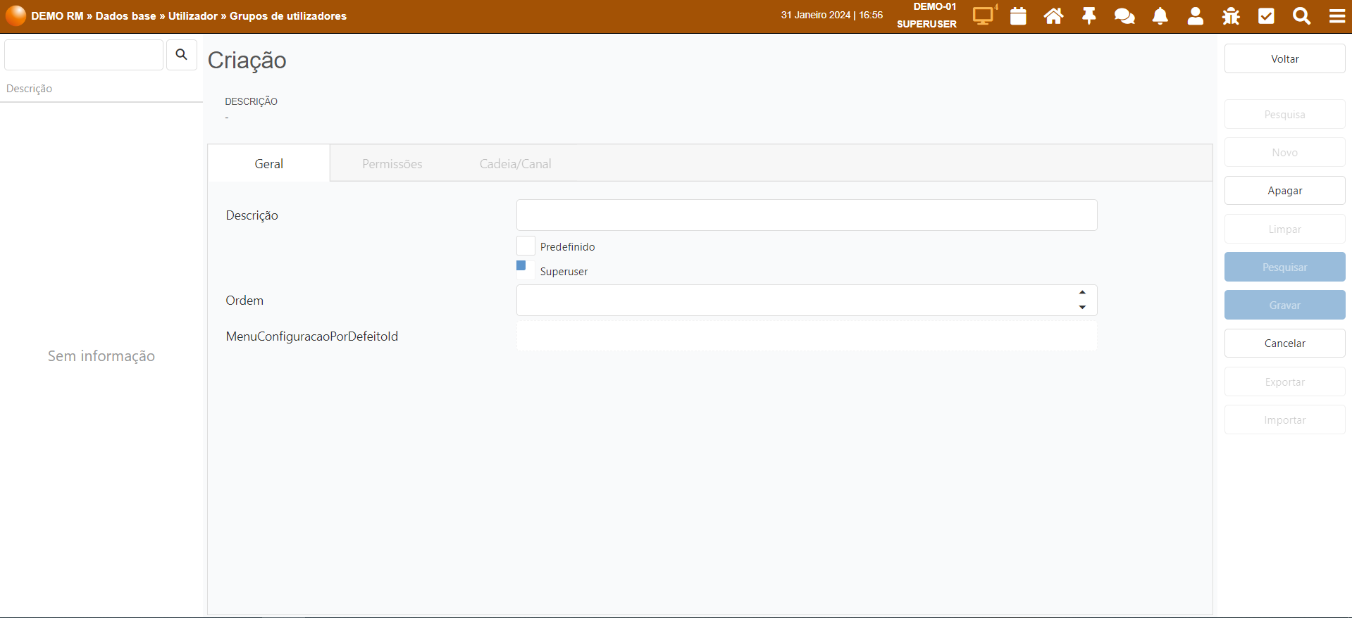This screenshot has width=1352, height=618.
Task: Click the Criação page heading
Action: [247, 60]
